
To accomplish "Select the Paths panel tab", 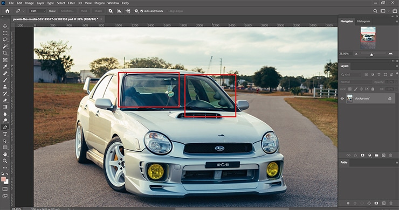I will (344, 162).
